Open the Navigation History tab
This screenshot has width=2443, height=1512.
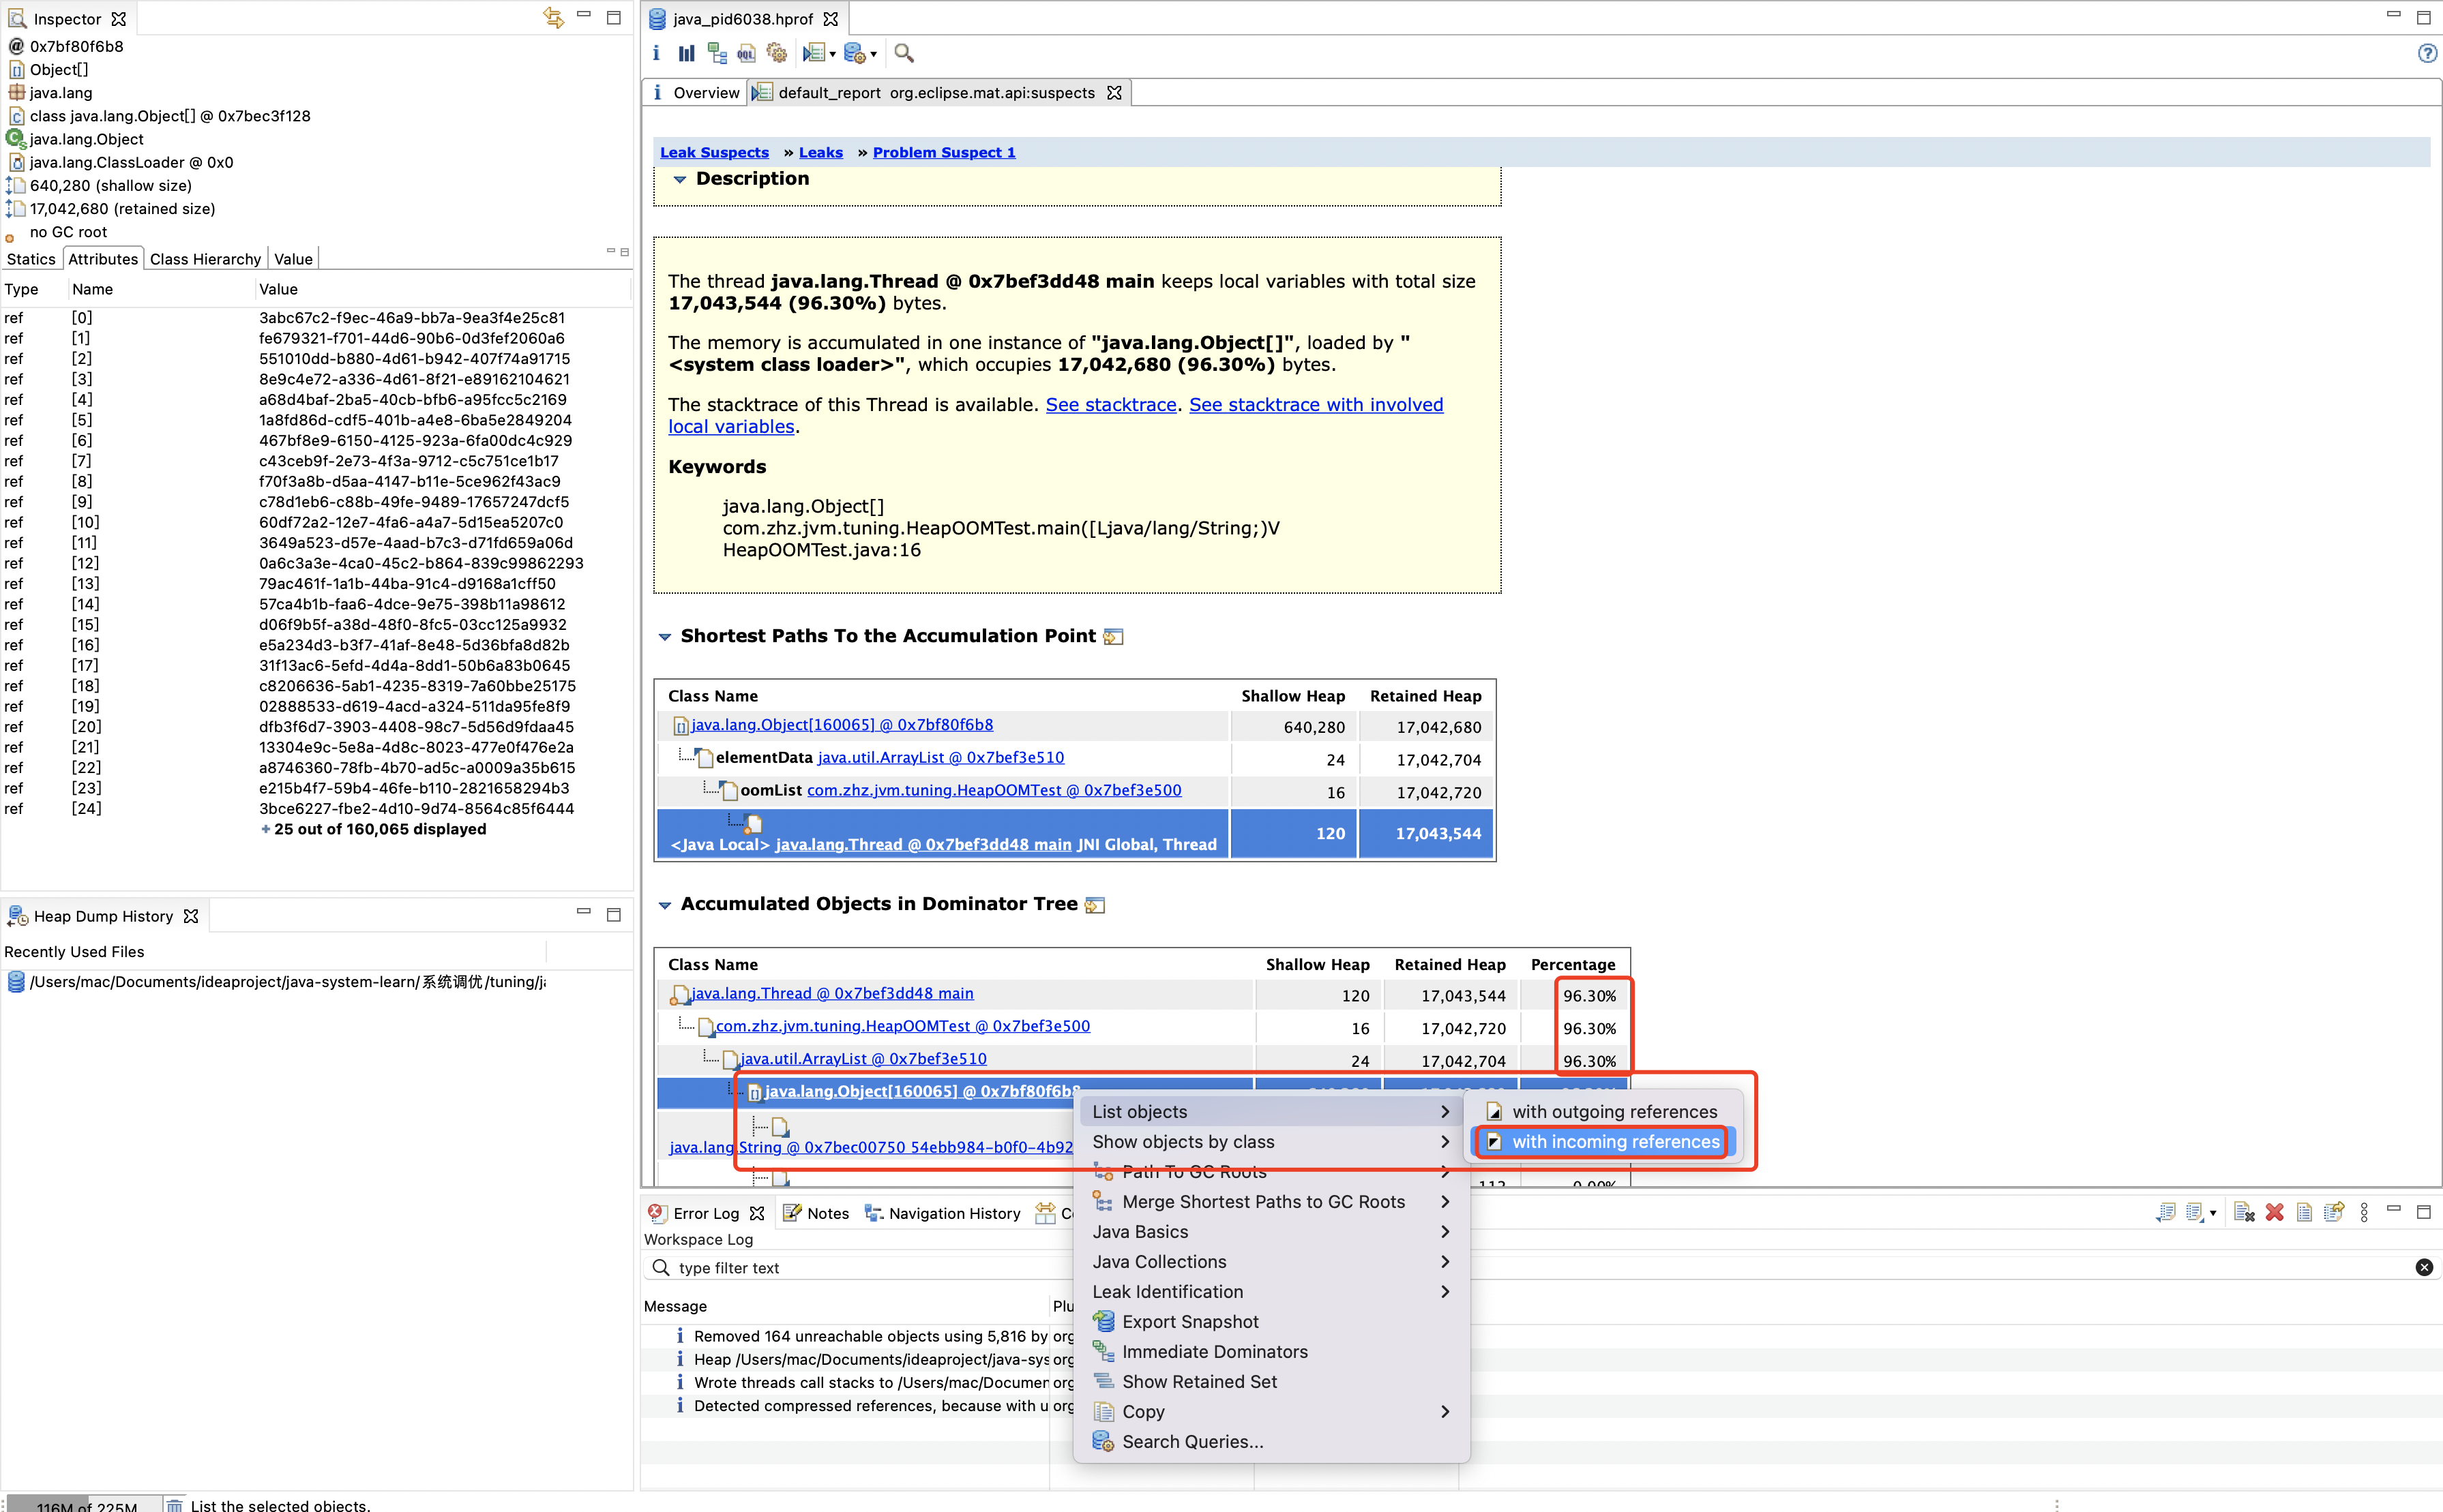coord(943,1213)
